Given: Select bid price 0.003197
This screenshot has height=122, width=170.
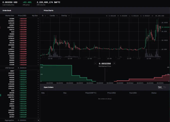Looking at the screenshot, I should 23,99.
